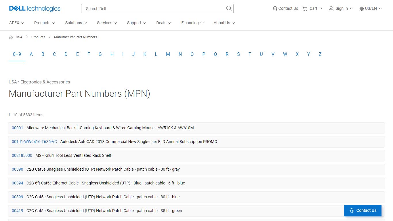Click the search magnifier icon

pos(229,9)
